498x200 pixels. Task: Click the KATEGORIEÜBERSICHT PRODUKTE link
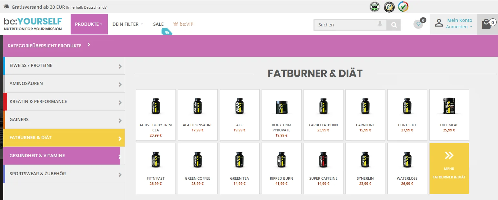tap(45, 46)
